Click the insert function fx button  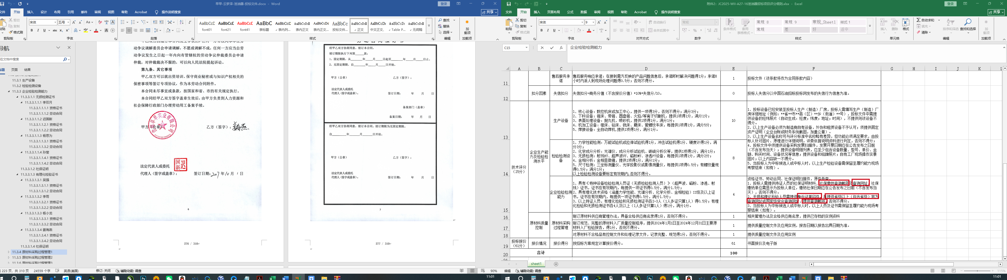click(561, 48)
